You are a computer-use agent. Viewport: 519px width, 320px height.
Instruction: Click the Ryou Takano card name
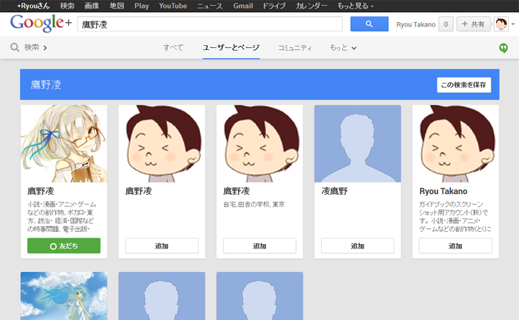443,191
